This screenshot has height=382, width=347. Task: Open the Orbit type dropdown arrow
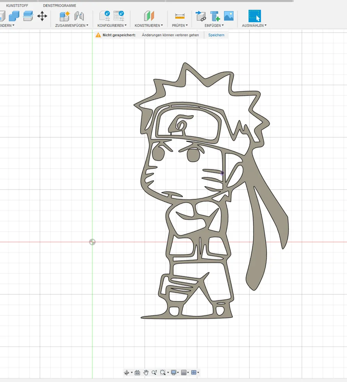[132, 373]
